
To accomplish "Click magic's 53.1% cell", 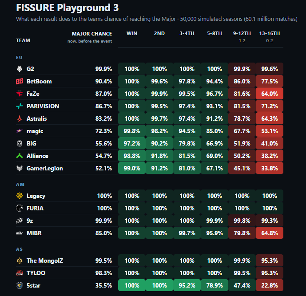I will click(x=270, y=131).
